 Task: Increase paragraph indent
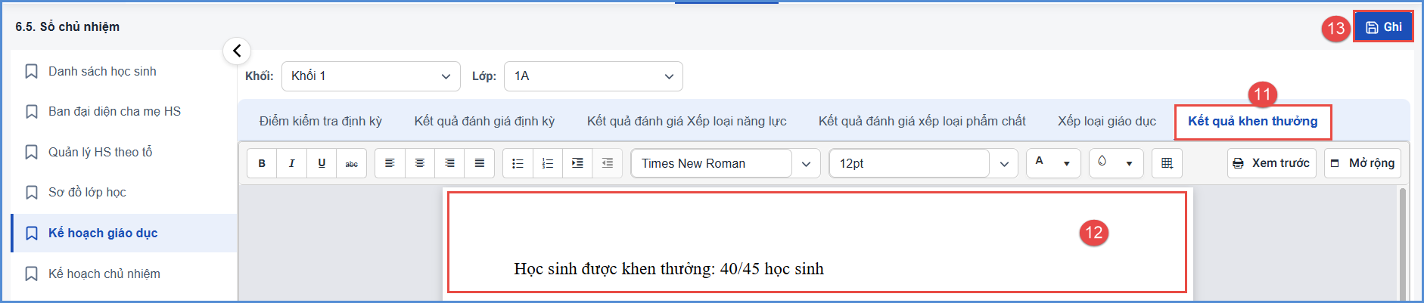click(x=577, y=163)
